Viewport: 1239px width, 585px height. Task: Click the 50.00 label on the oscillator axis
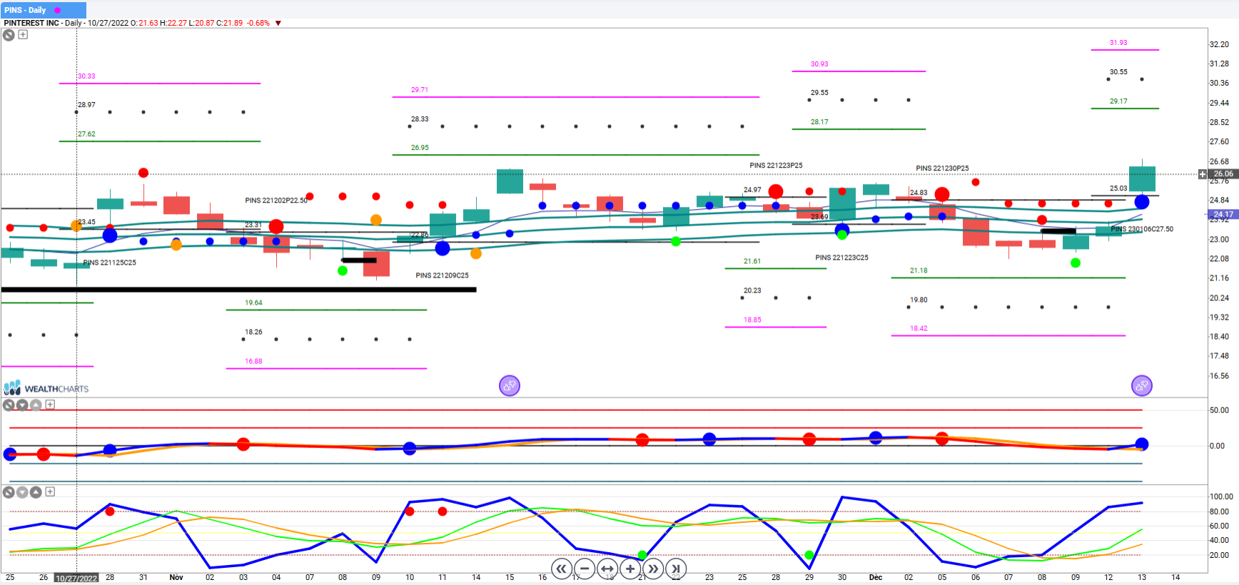point(1219,410)
